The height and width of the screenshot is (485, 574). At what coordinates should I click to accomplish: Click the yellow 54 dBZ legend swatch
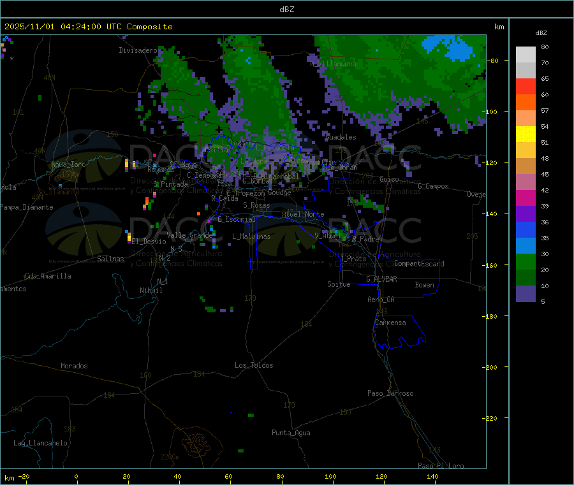[526, 134]
